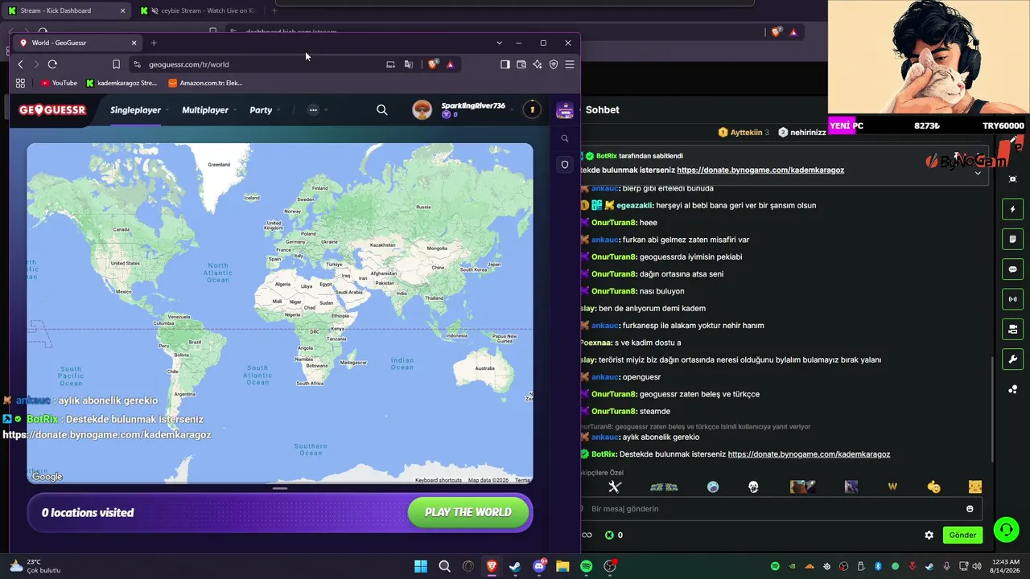
Task: Click Australia on the world map
Action: coord(484,368)
